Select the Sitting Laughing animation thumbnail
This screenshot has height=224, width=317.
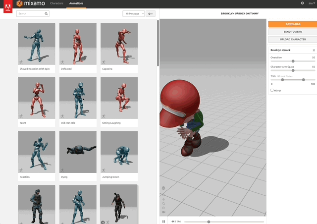[x=119, y=98]
